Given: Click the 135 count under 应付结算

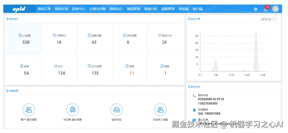Looking at the screenshot, I should coord(96,73).
